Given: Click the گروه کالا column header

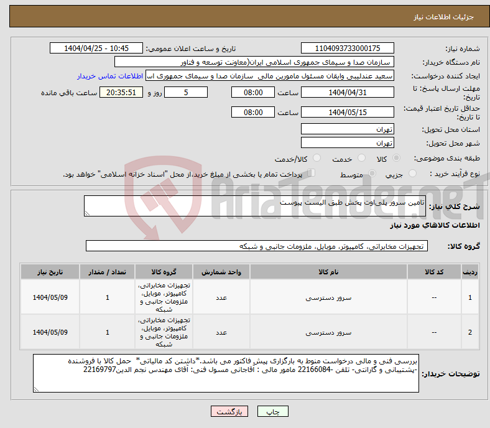Looking at the screenshot, I should 164,272.
